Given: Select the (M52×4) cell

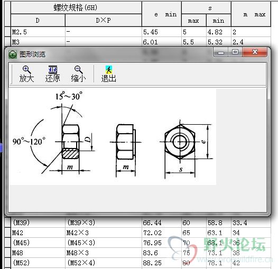Looking at the screenshot, I should pyautogui.click(x=104, y=263).
